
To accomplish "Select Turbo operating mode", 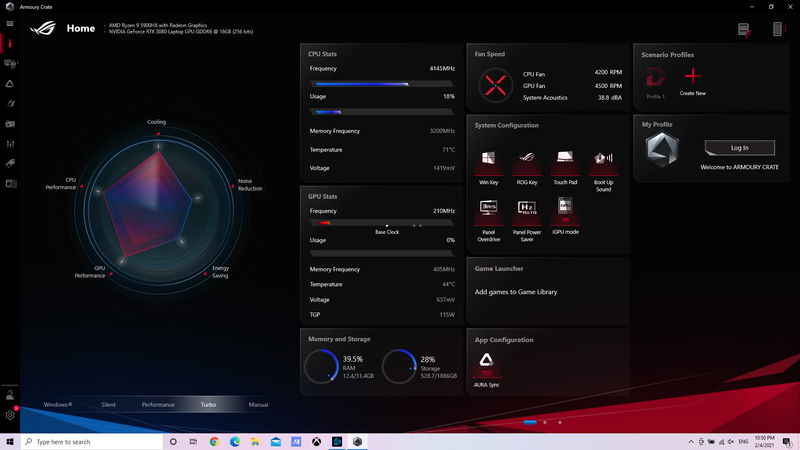I will pos(208,404).
